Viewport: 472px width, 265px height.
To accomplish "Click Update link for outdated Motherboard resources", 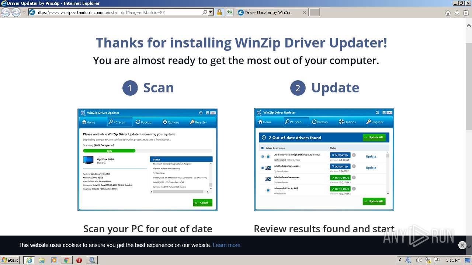I will [x=371, y=167].
